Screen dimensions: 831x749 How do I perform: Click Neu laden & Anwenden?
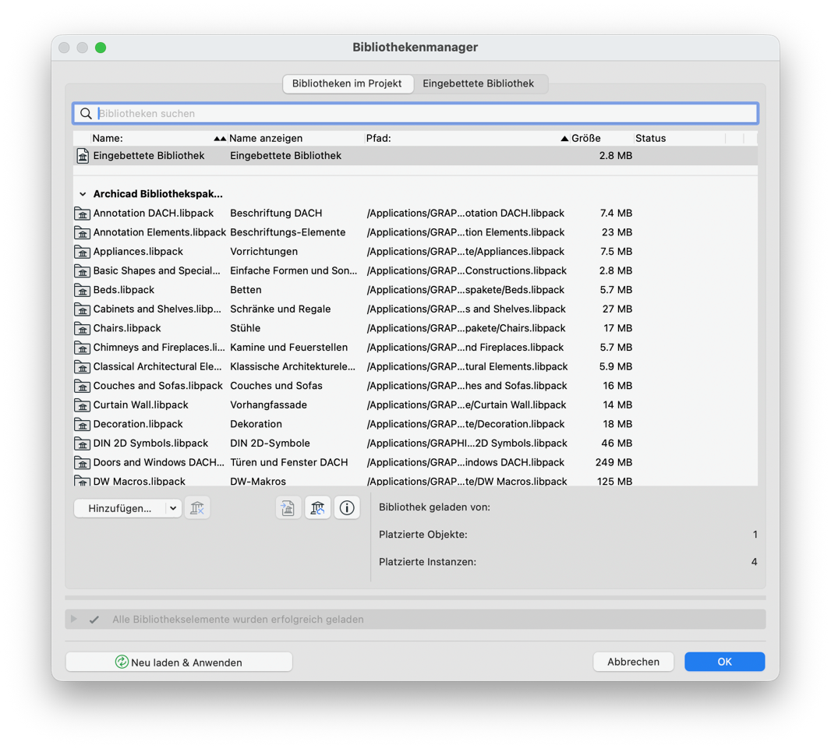coord(178,661)
